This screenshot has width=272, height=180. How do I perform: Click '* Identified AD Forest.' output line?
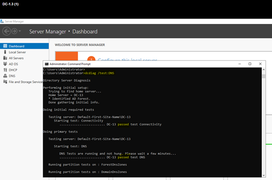[x=69, y=99]
